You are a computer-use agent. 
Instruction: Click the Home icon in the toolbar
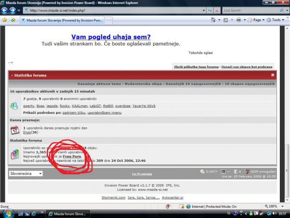(x=213, y=20)
